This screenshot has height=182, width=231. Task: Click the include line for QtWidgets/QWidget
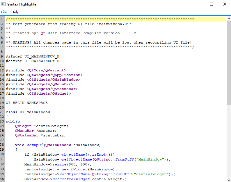coord(38,93)
